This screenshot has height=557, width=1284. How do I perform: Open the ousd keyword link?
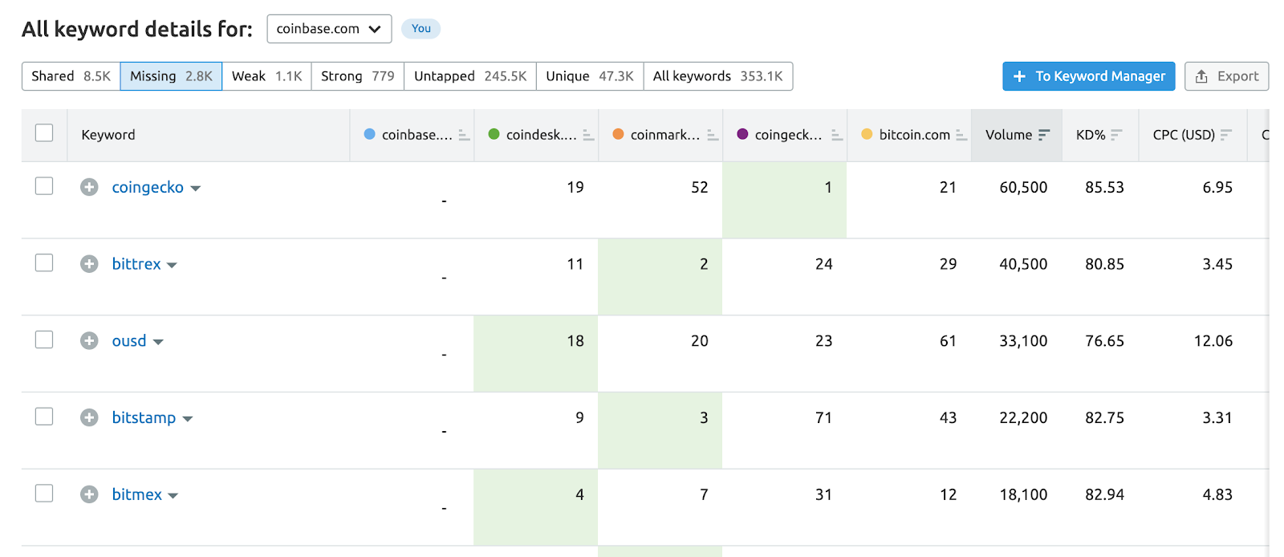coord(129,341)
